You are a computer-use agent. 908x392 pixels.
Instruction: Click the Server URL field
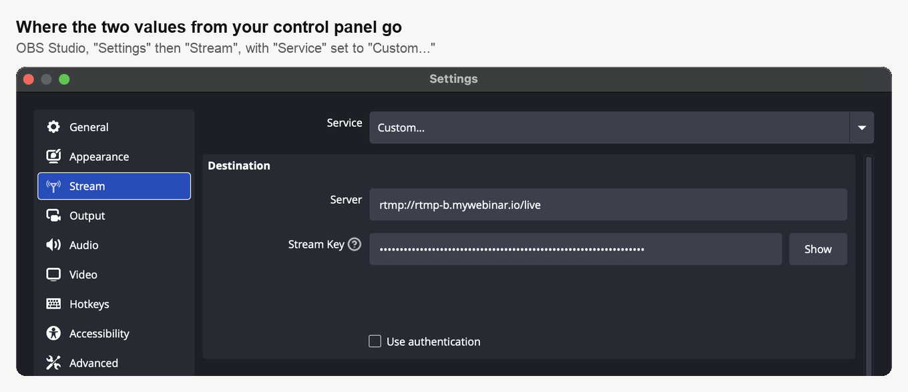[608, 204]
